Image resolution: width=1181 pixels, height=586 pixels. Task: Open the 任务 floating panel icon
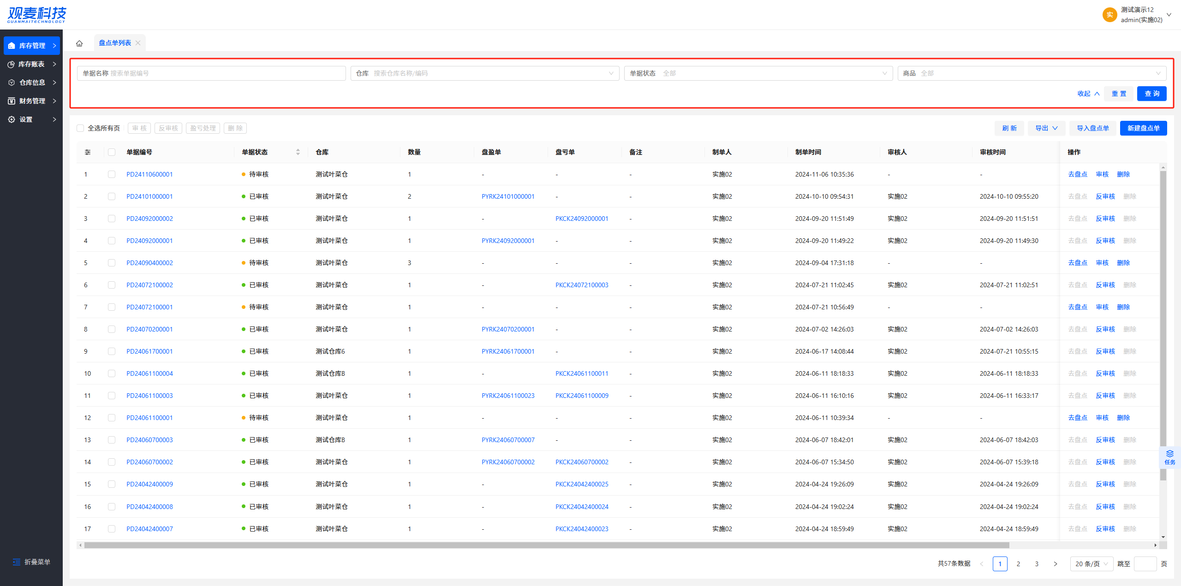pyautogui.click(x=1169, y=457)
